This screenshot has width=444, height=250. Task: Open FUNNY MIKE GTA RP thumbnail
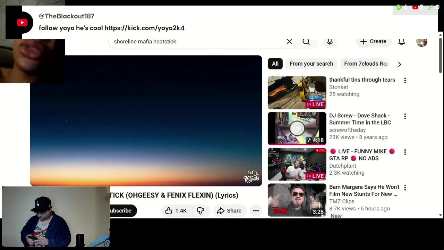coord(297,164)
